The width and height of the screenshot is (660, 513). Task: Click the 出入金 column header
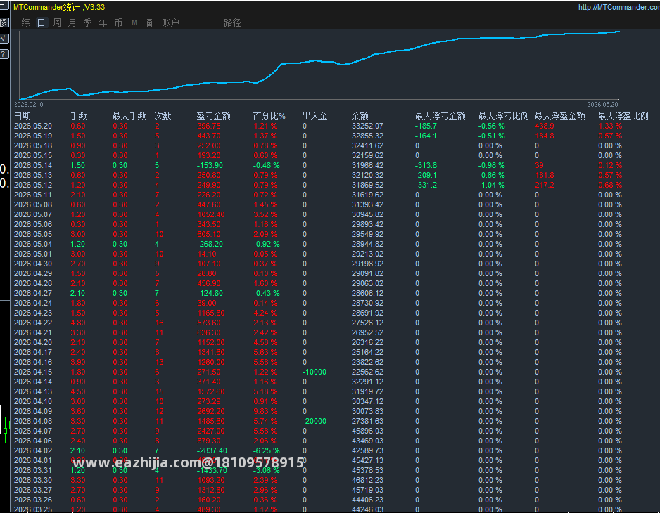point(315,116)
